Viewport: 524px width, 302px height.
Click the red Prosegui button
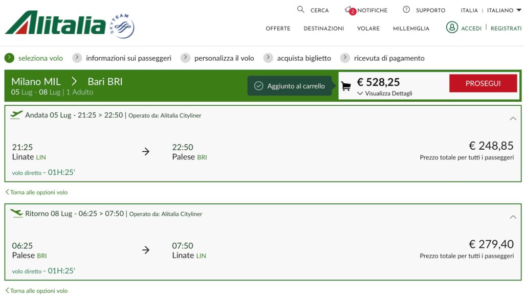click(483, 83)
